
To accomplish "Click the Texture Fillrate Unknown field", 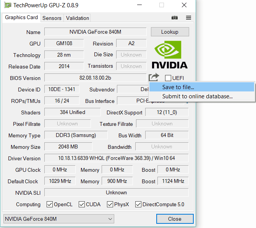I will click(162, 124).
